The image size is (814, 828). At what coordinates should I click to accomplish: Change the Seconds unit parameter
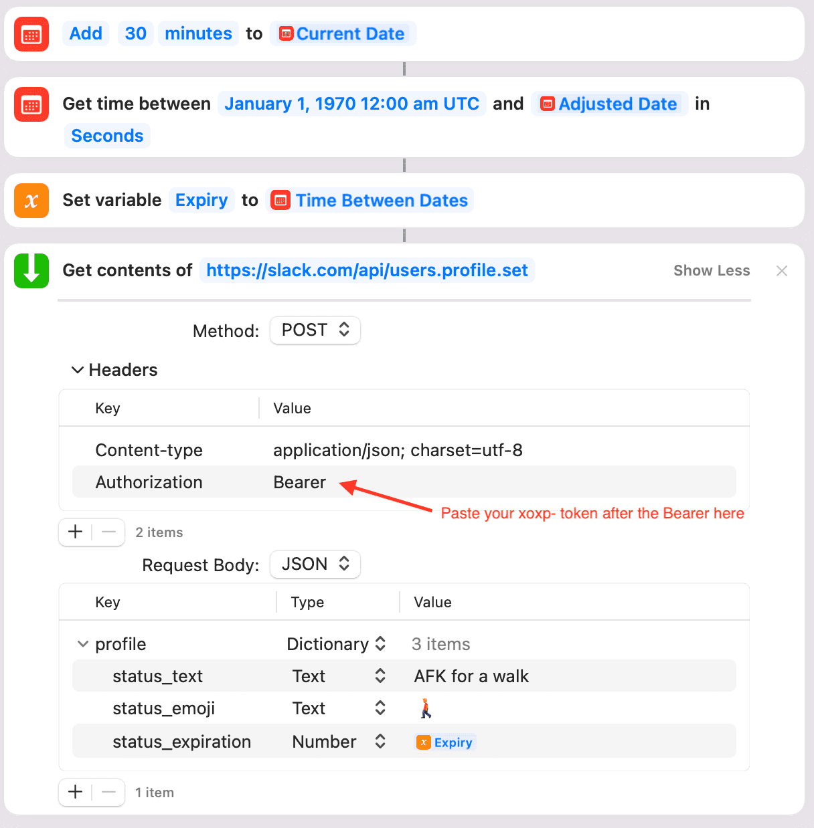click(107, 136)
